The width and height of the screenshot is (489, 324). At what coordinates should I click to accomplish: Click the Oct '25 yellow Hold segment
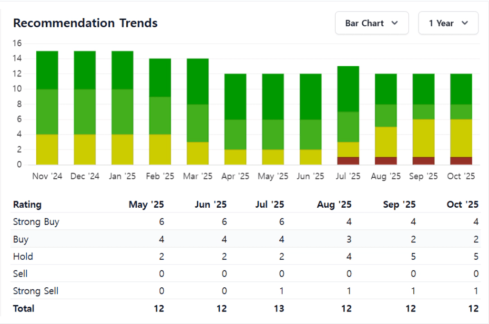click(461, 138)
